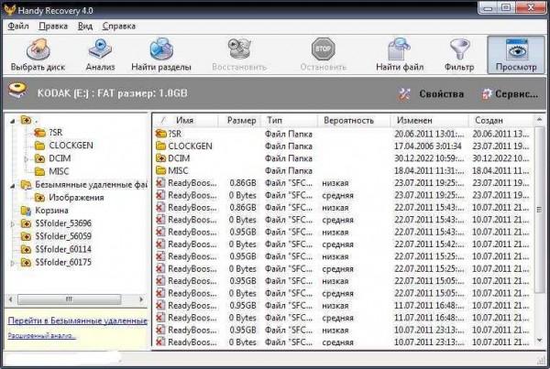Viewport: 550px width, 369px height.
Task: Click date 17.04.2006 3:01:34 cell
Action: click(427, 147)
